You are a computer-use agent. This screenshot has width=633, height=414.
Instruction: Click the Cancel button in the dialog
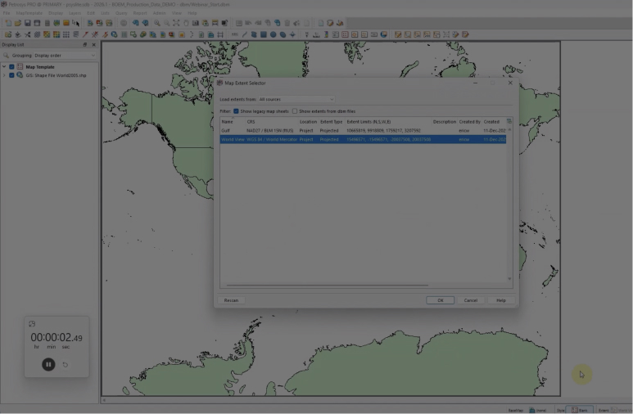pos(470,300)
